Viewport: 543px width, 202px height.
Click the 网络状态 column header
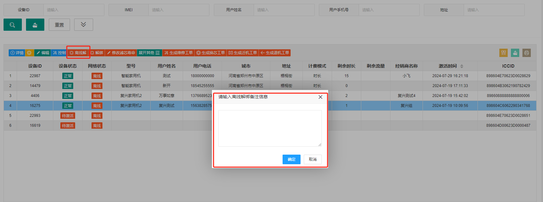pyautogui.click(x=97, y=66)
